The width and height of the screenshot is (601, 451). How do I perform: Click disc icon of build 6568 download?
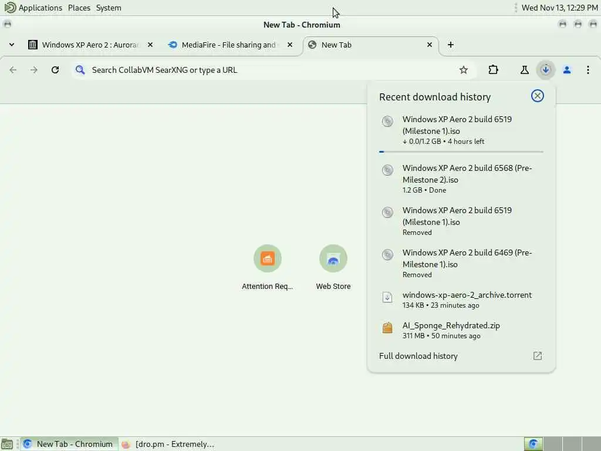(387, 170)
